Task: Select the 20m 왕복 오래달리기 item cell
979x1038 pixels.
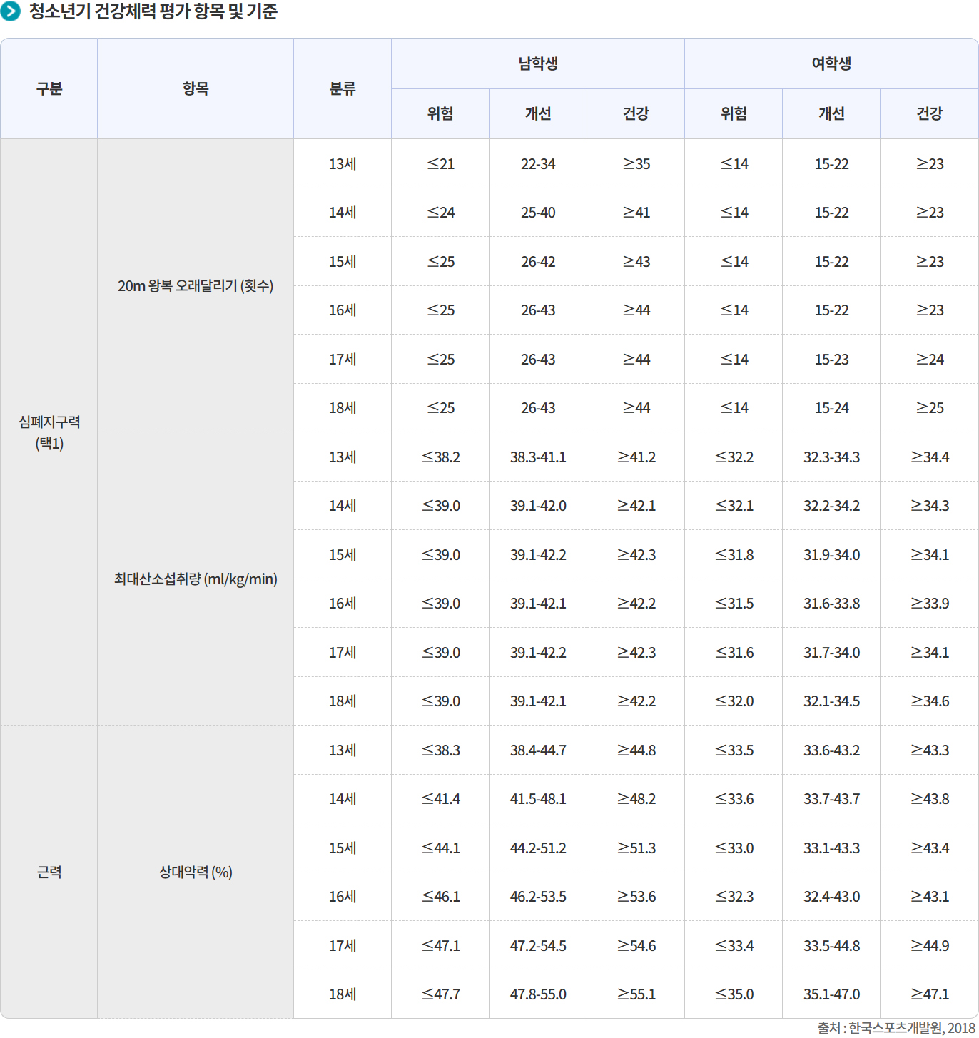Action: (x=195, y=285)
